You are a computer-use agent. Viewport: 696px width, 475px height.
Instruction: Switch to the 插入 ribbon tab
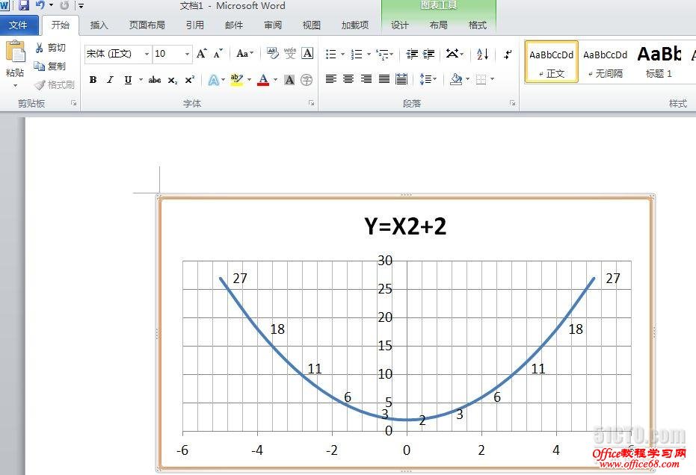point(100,25)
